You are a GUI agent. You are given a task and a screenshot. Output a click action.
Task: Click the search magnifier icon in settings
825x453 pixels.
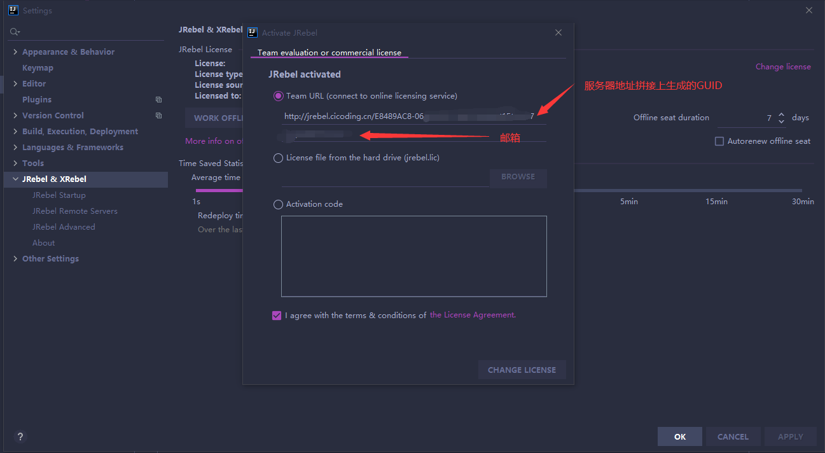point(14,31)
